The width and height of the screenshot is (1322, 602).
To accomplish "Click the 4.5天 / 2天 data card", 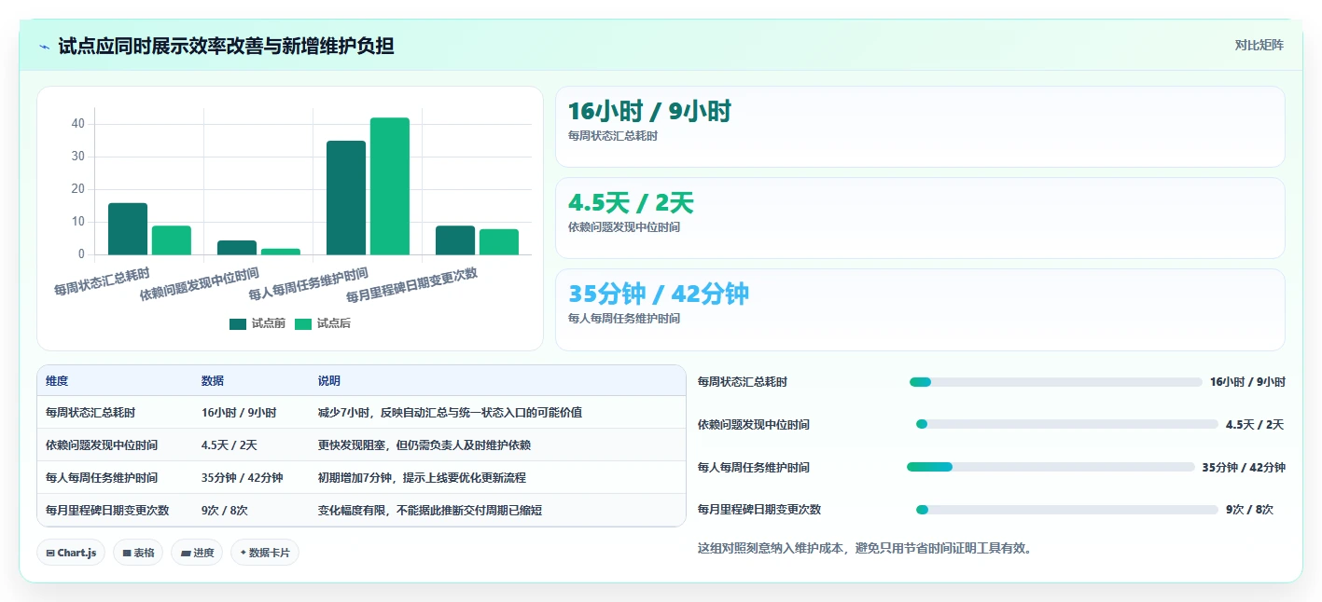I will coord(920,218).
